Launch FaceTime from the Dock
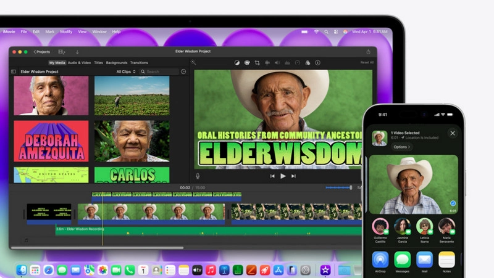The width and height of the screenshot is (494, 278). 116,270
